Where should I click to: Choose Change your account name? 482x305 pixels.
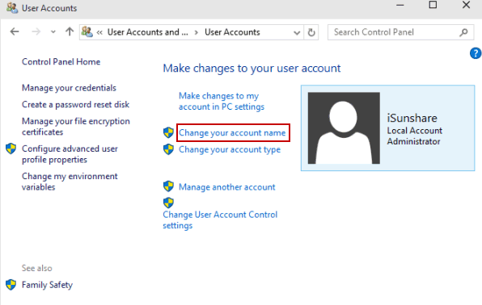point(232,133)
